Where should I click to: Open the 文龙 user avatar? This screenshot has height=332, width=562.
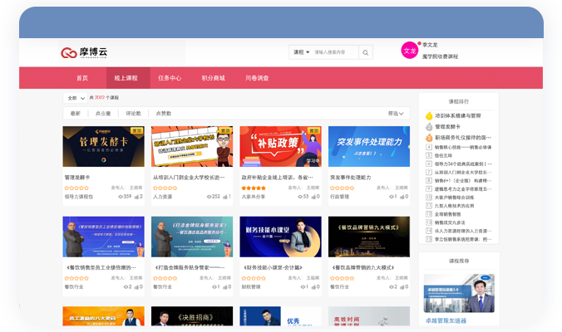tap(409, 51)
